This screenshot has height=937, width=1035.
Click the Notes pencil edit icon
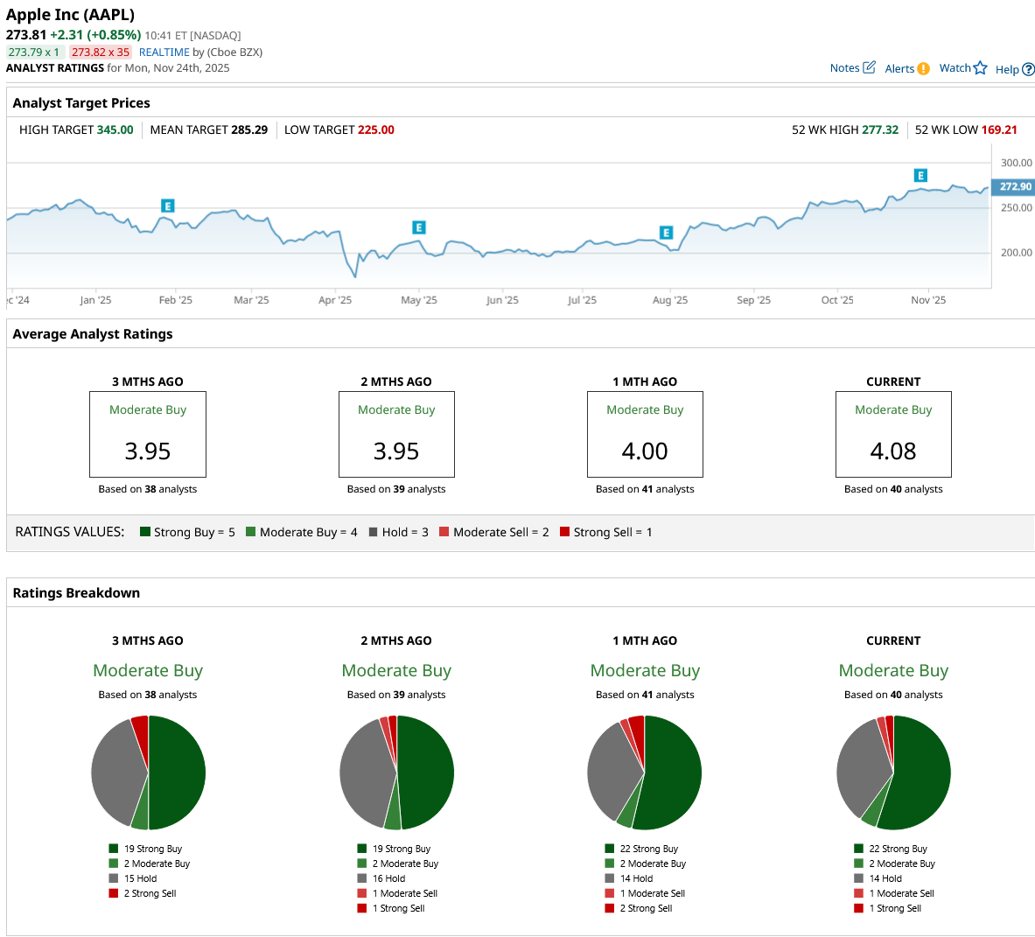[869, 67]
